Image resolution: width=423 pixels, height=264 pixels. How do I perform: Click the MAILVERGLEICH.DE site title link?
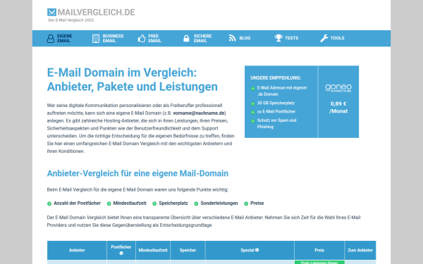pyautogui.click(x=97, y=13)
